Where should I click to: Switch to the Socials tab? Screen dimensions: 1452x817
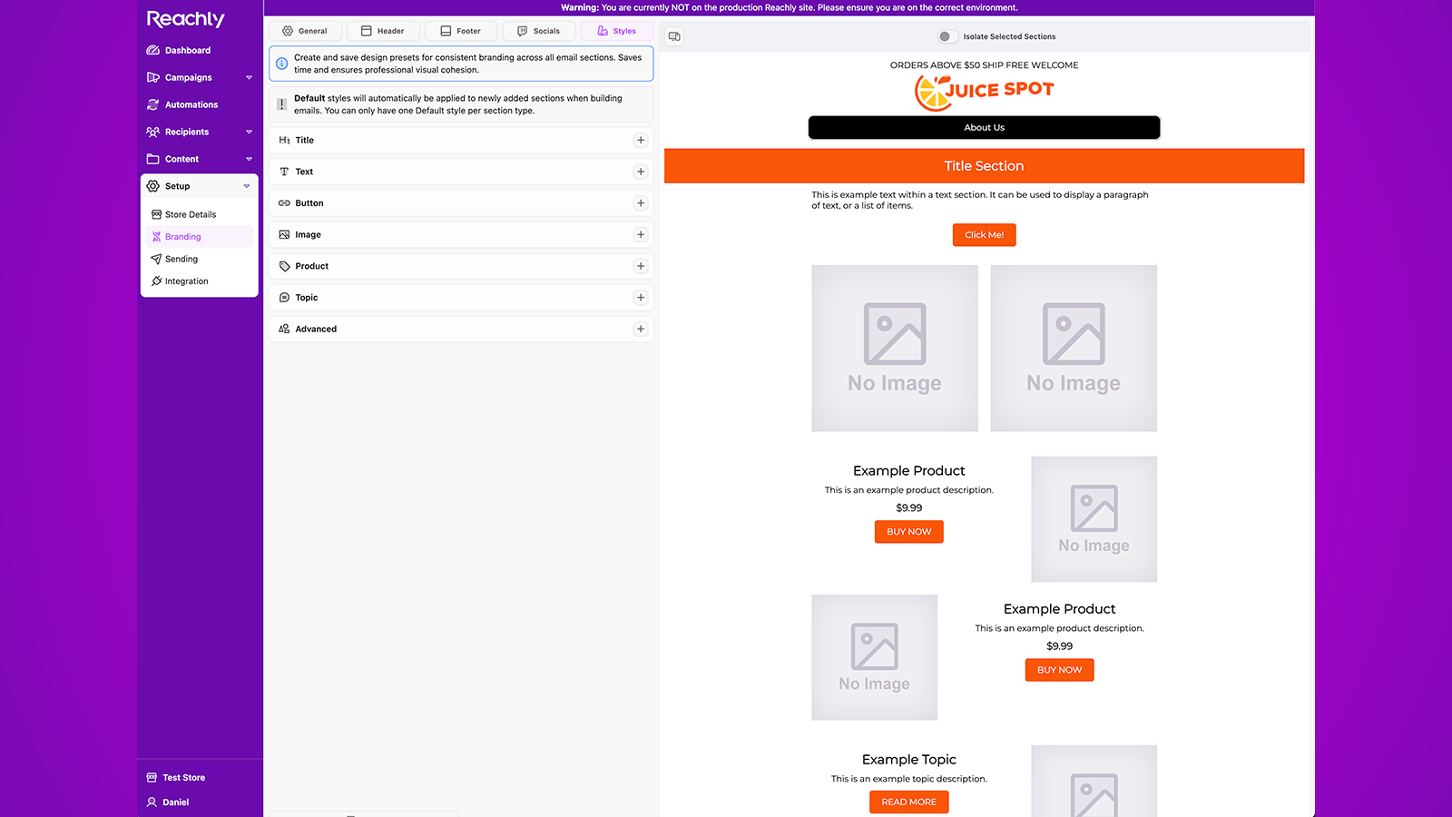(x=539, y=31)
